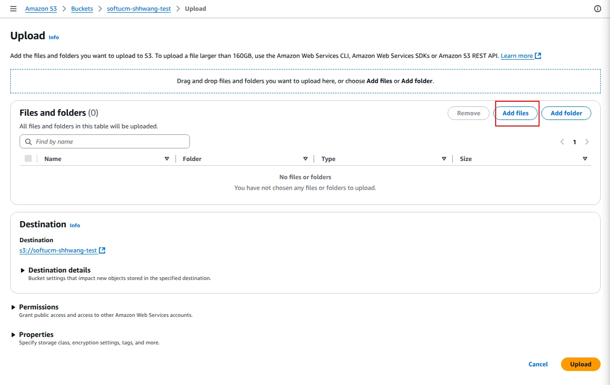610x385 pixels.
Task: Click the Size column header
Action: pos(466,159)
